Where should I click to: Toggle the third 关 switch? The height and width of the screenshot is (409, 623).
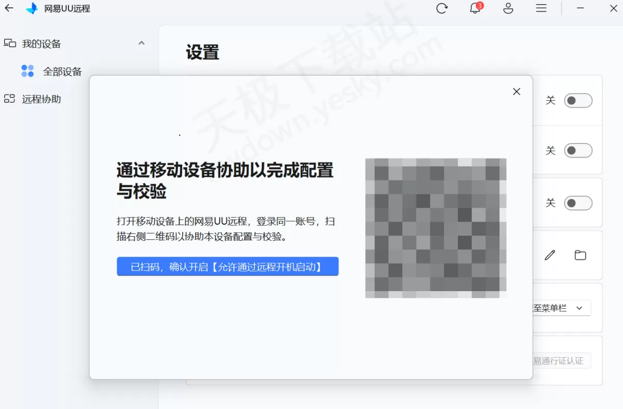point(578,203)
